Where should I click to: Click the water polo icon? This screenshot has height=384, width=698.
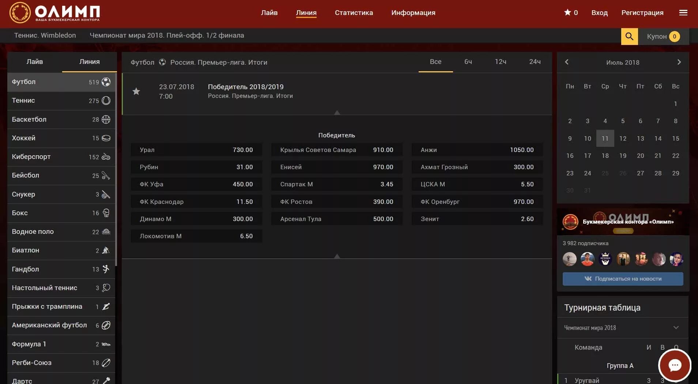(x=106, y=232)
